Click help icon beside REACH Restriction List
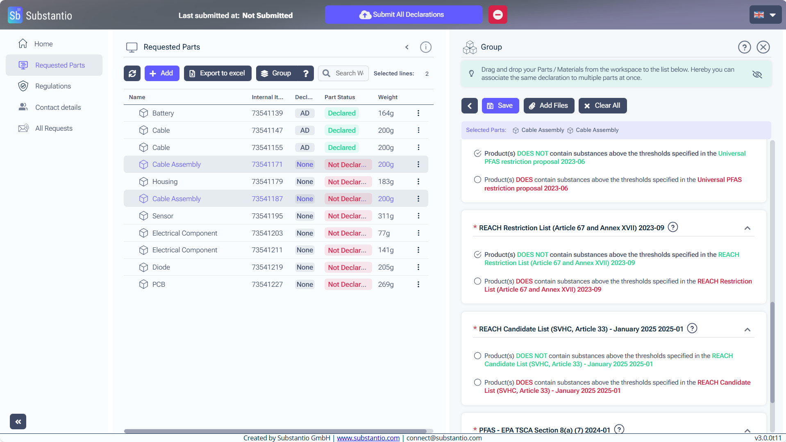Viewport: 786px width, 442px height. coord(672,227)
